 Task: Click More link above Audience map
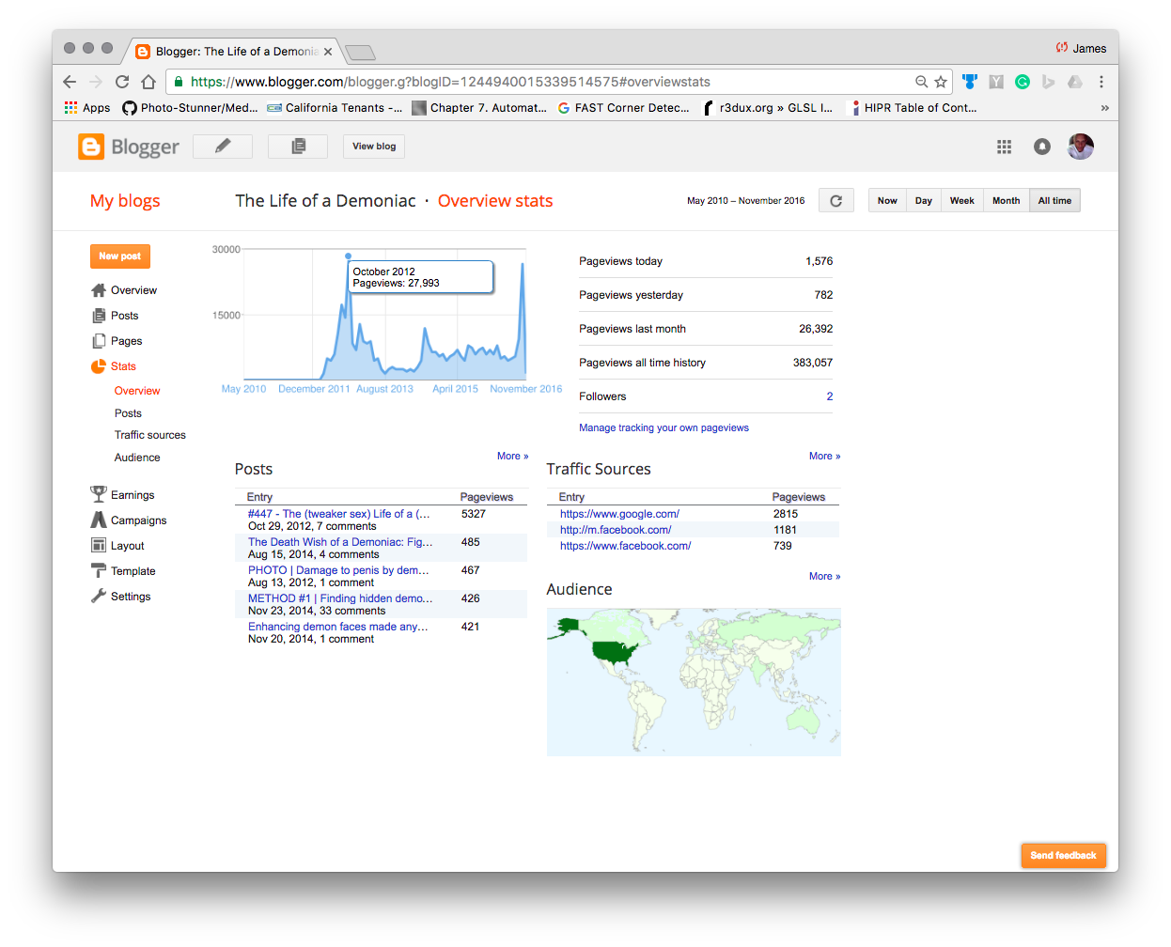click(x=824, y=576)
